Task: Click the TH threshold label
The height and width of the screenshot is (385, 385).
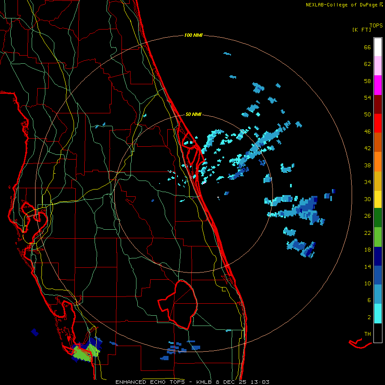Action: tap(367, 334)
